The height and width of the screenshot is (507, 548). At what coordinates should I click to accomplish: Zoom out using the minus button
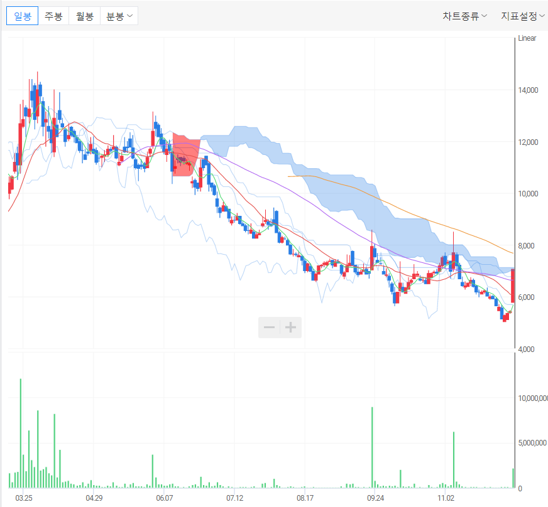(x=269, y=328)
